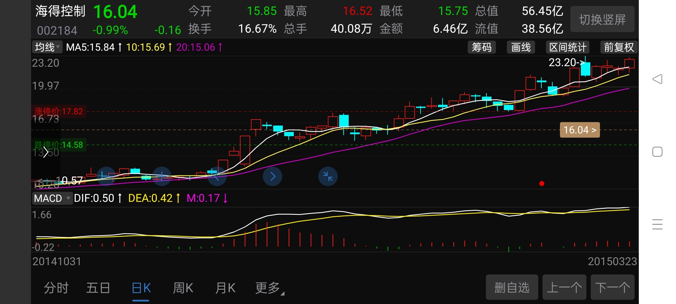Click the 删自选 button
The width and height of the screenshot is (676, 304).
tap(512, 287)
